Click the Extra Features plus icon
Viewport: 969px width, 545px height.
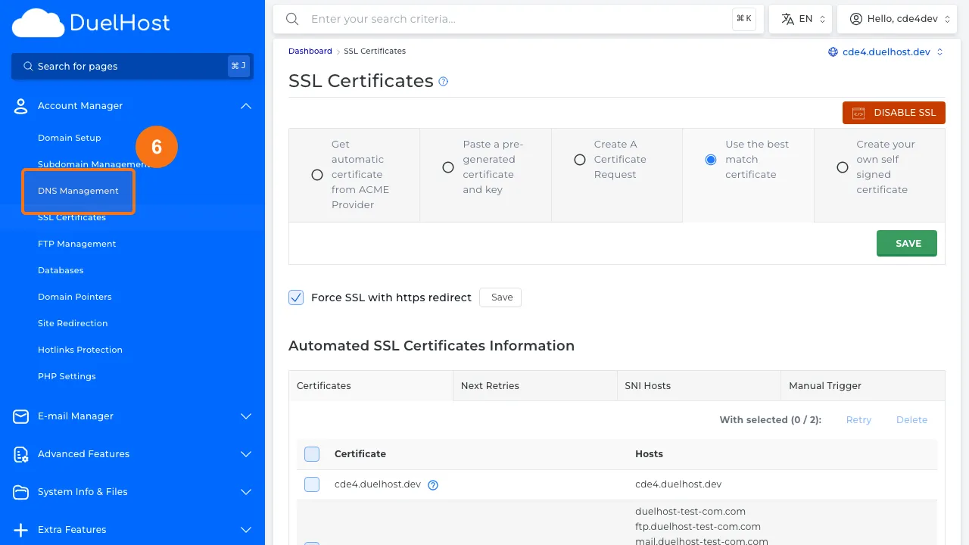20,530
